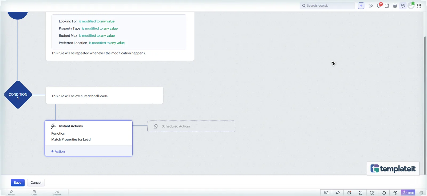Click the plus create-record button
The image size is (427, 196).
[361, 6]
